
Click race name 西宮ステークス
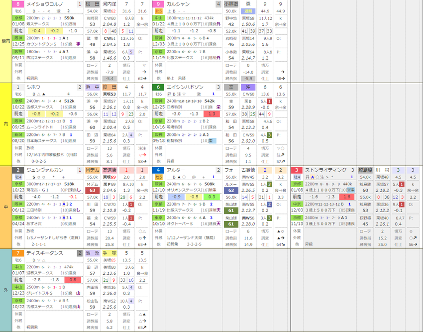(x=40, y=58)
